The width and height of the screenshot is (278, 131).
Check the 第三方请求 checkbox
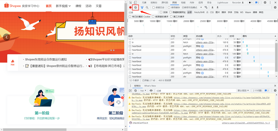[171, 17]
